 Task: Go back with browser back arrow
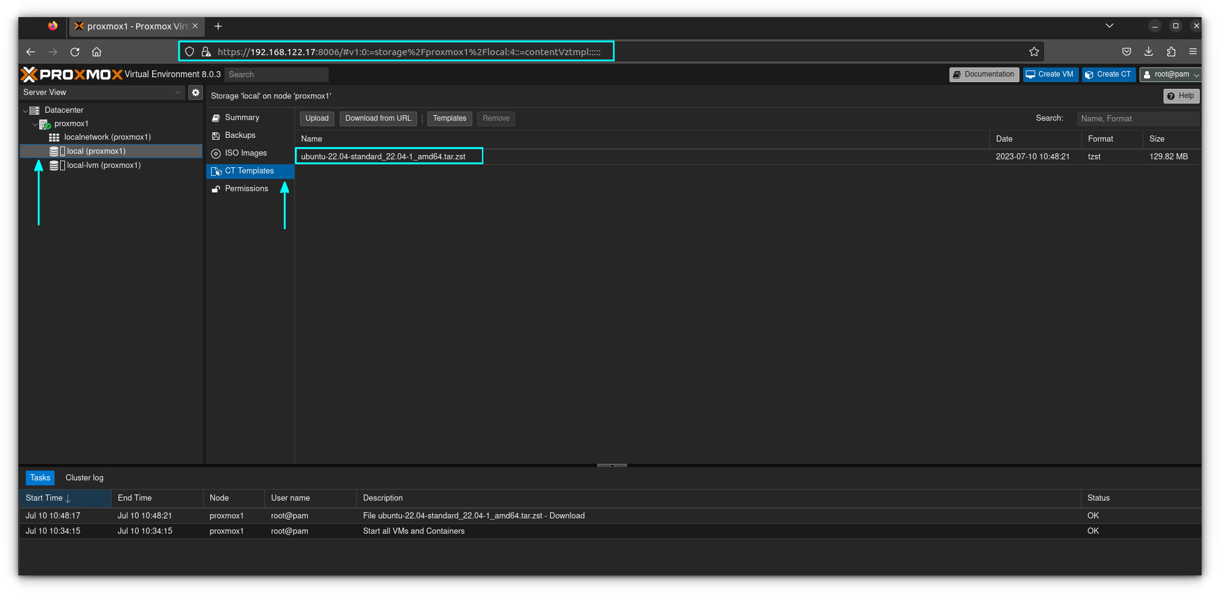tap(31, 52)
